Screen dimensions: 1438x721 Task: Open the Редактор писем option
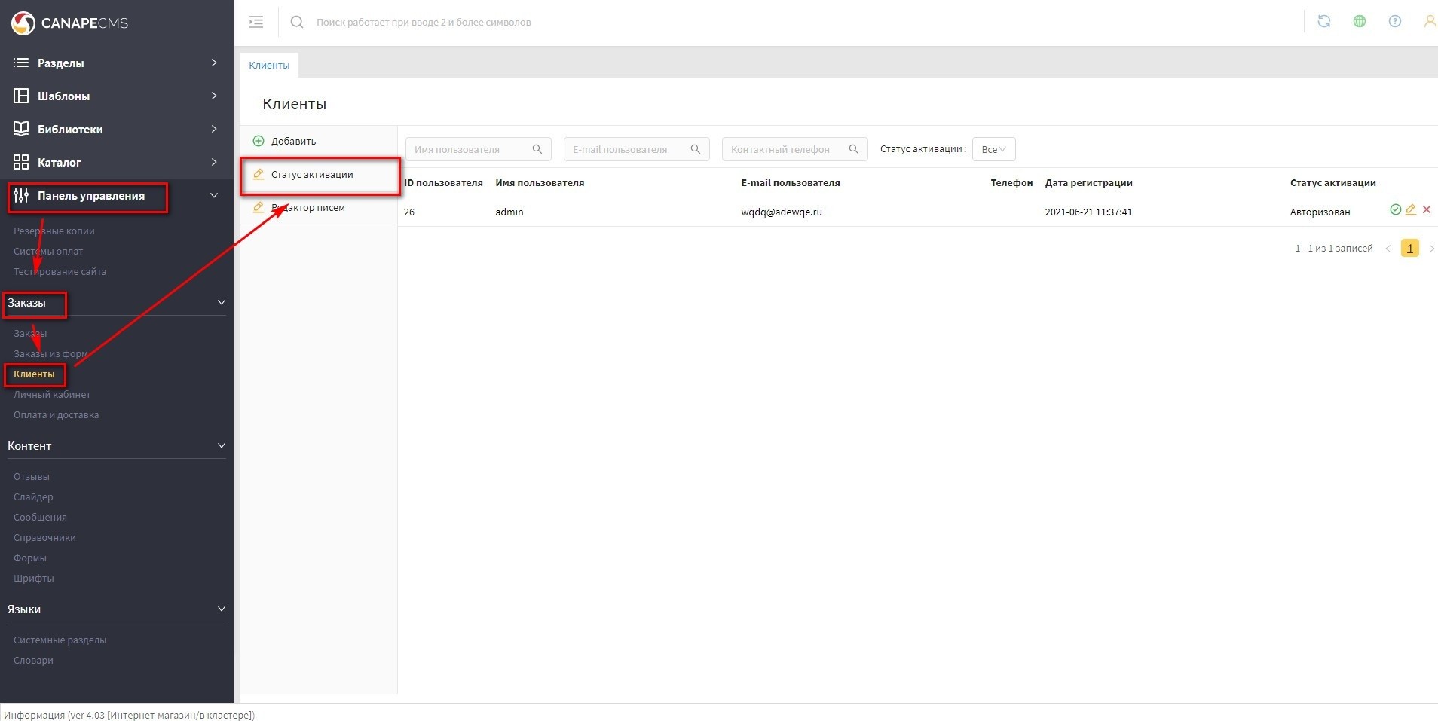coord(307,208)
